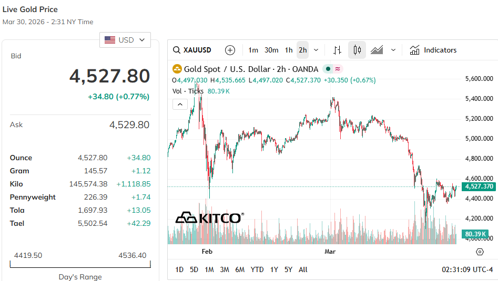Viewport: 498px width, 281px height.
Task: Click the Kitco logo on chart
Action: coord(209,217)
